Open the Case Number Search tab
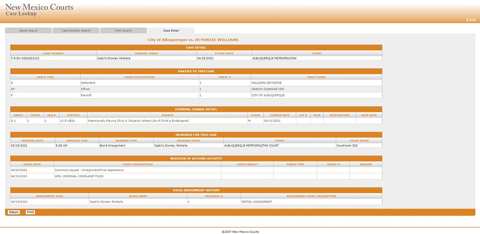This screenshot has width=480, height=234. pyautogui.click(x=76, y=31)
